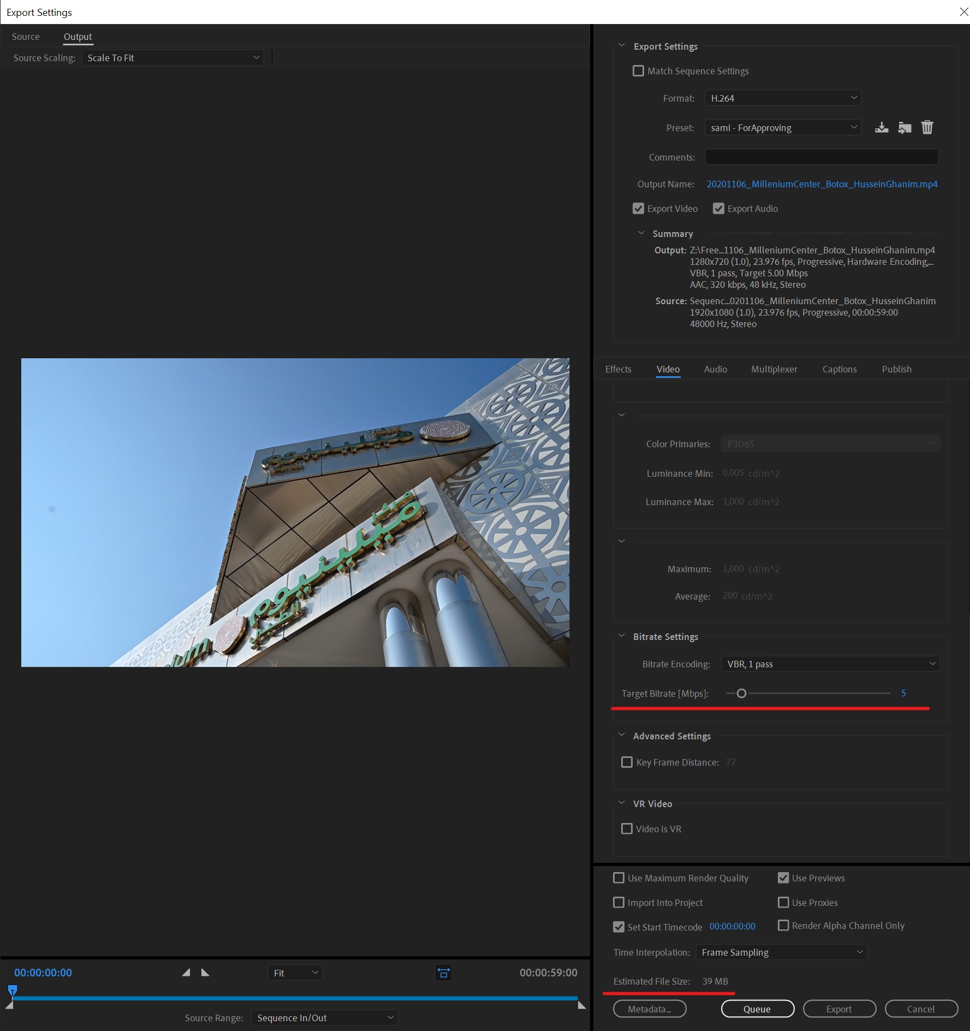970x1031 pixels.
Task: Disable Set Start Timecode
Action: click(x=619, y=927)
